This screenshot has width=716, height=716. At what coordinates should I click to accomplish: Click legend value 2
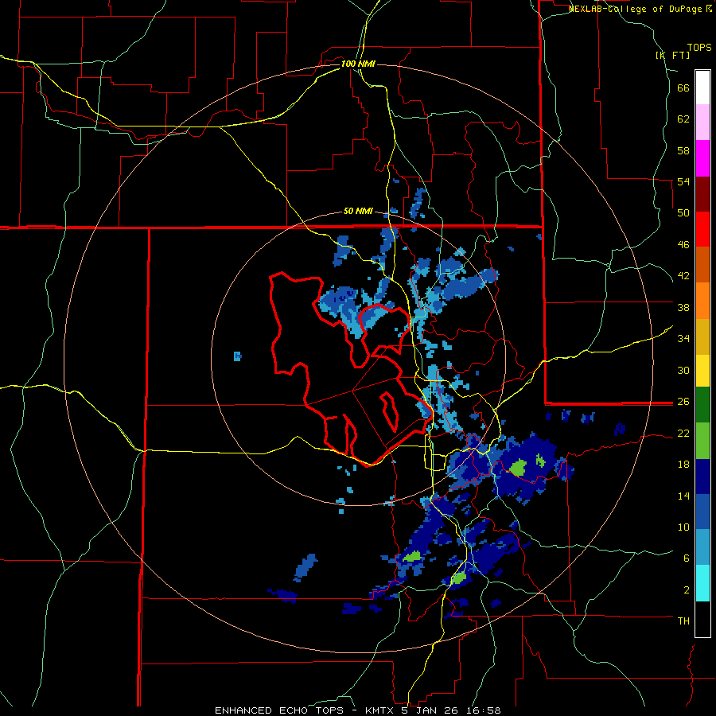(x=687, y=590)
